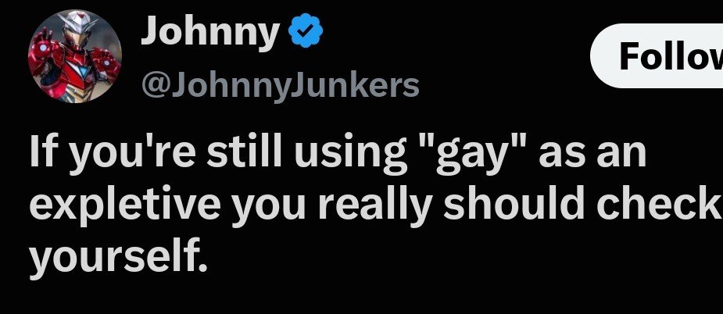Open the Johnny display name link
The height and width of the screenshot is (314, 723).
tap(209, 31)
